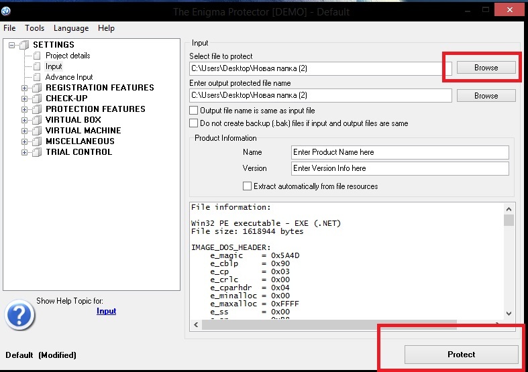Click the file information vertical scroll thumb
Screen dimensions: 528x372
coord(509,221)
